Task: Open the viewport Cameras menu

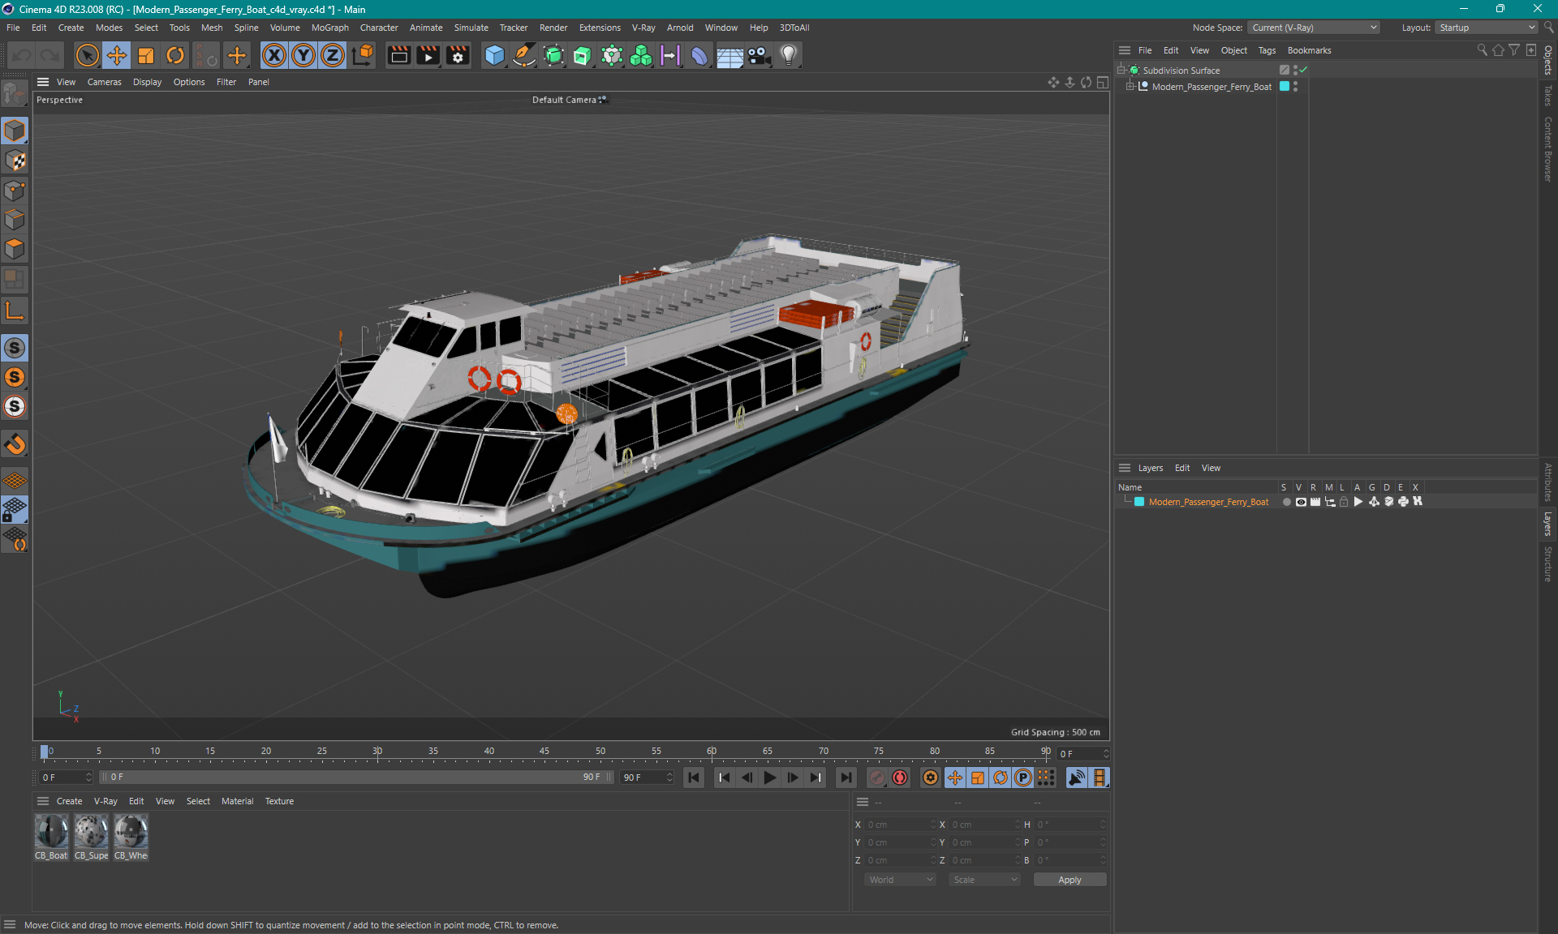Action: (104, 82)
